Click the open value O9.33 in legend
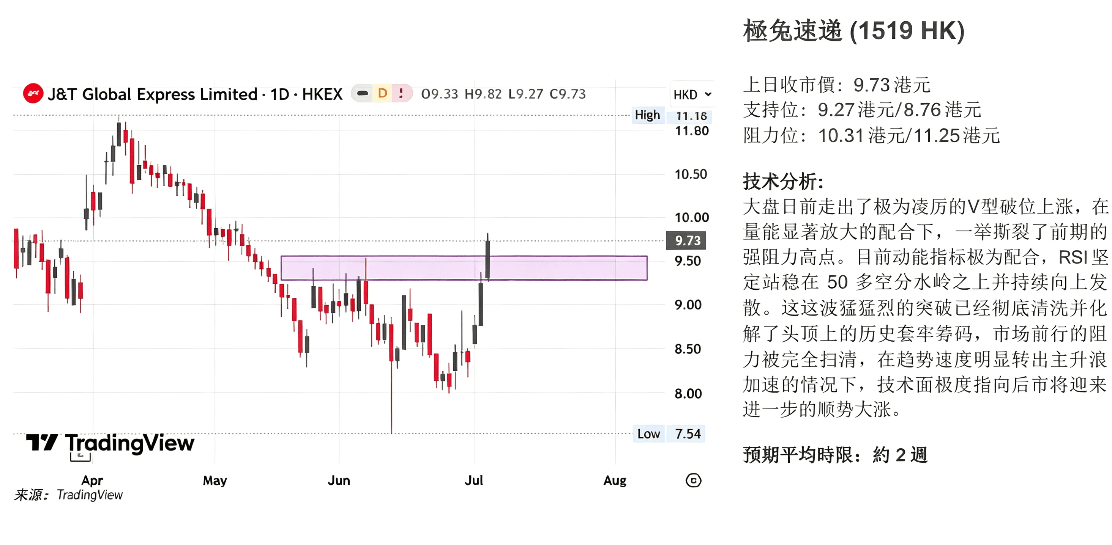Viewport: 1112px width, 545px height. click(x=440, y=94)
